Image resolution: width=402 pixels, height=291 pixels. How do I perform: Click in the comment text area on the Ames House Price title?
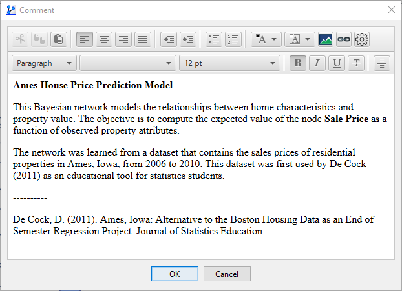pyautogui.click(x=93, y=85)
